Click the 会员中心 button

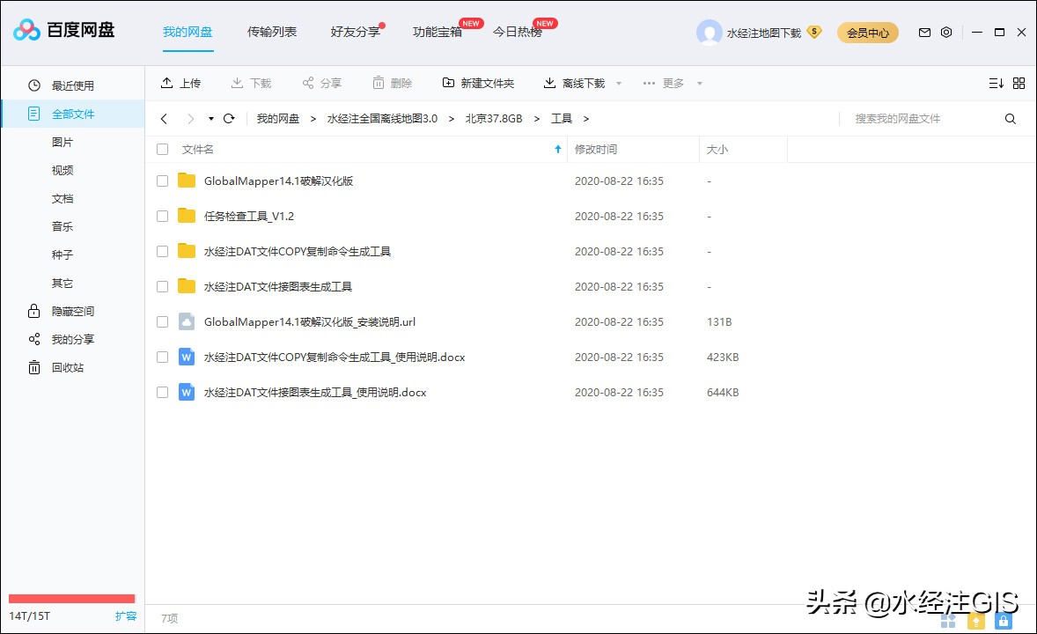pos(868,33)
